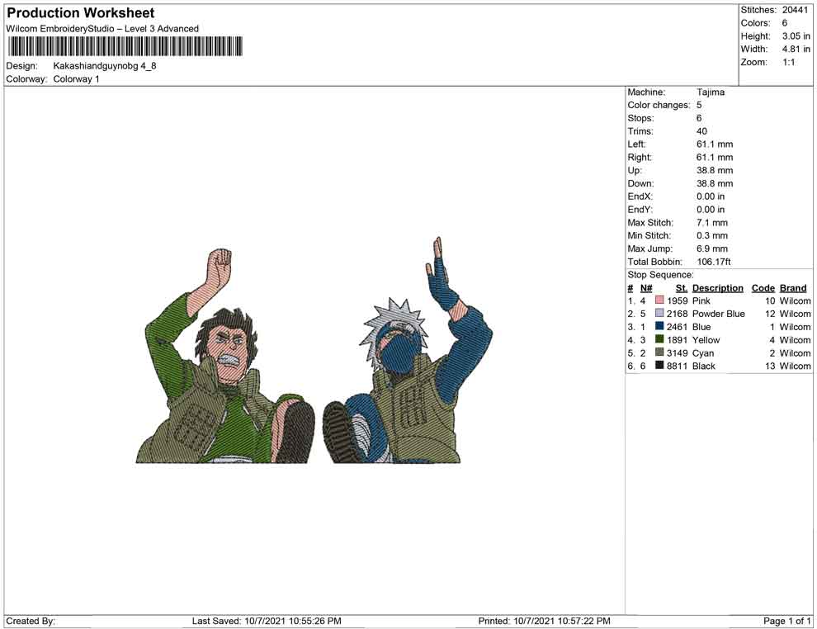Click the 'Created By:' footer label
The width and height of the screenshot is (817, 629).
tap(31, 621)
